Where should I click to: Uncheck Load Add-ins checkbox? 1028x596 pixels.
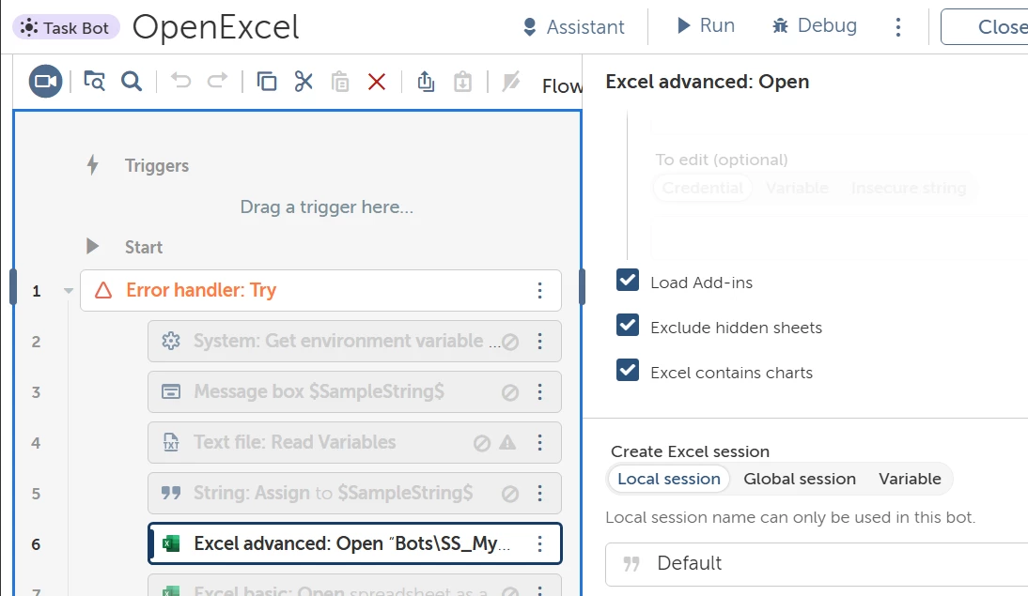point(628,281)
